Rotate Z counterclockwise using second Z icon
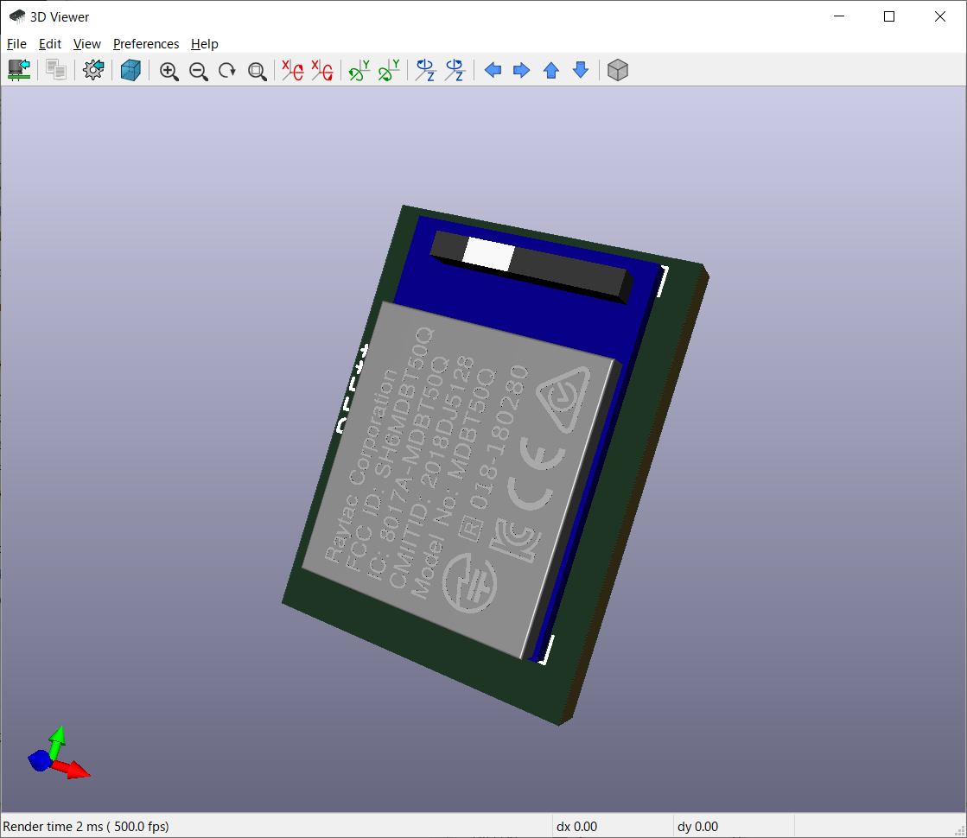The height and width of the screenshot is (838, 967). pos(455,71)
